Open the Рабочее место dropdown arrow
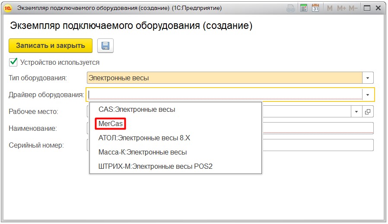388x224 pixels. pyautogui.click(x=356, y=111)
